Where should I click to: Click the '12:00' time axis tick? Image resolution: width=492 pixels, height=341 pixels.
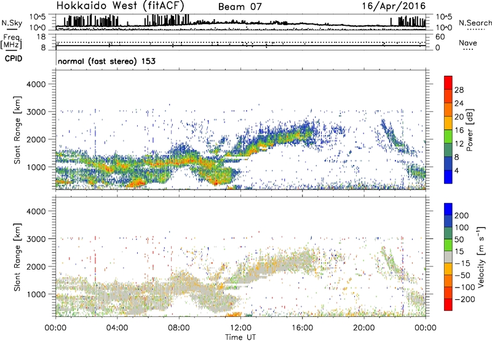pos(240,328)
